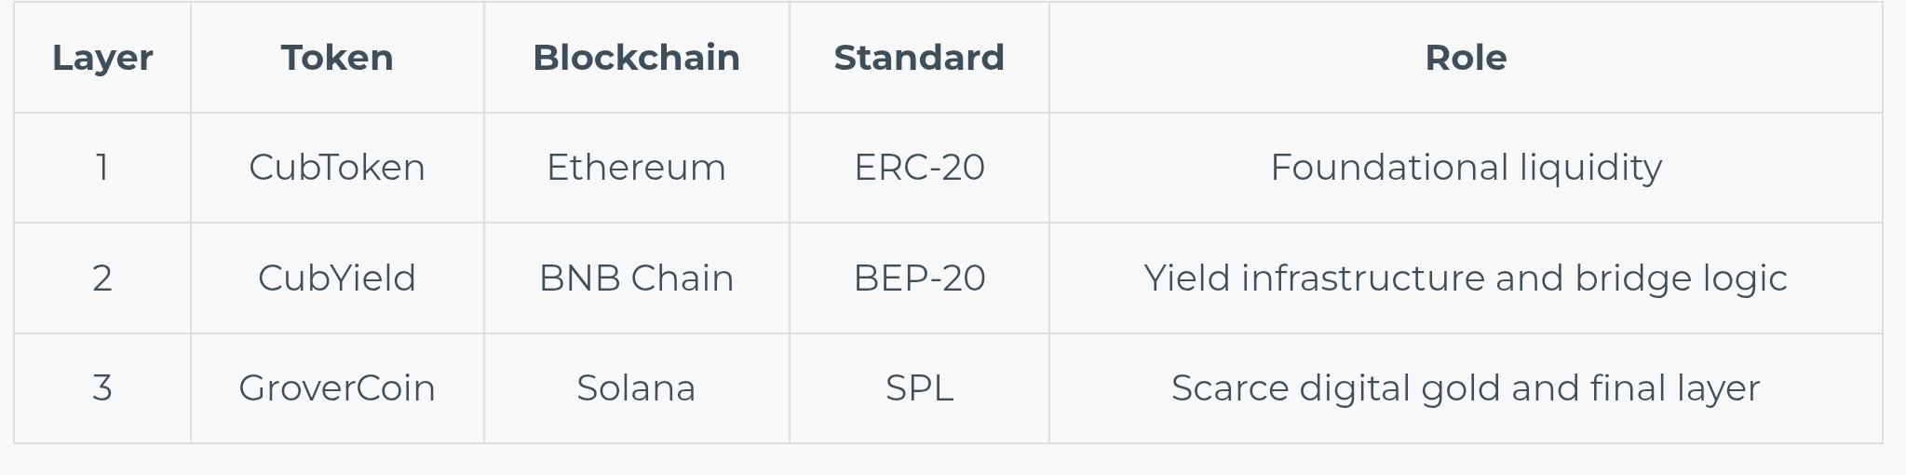Select the BEP-20 standard cell
This screenshot has height=475, width=1906.
tap(919, 278)
